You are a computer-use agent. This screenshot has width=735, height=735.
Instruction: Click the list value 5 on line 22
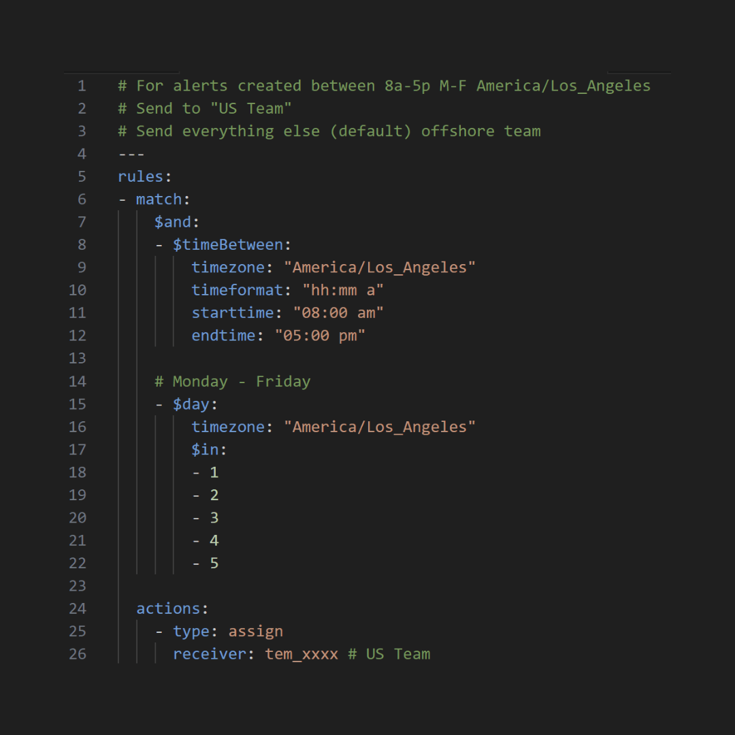click(214, 563)
